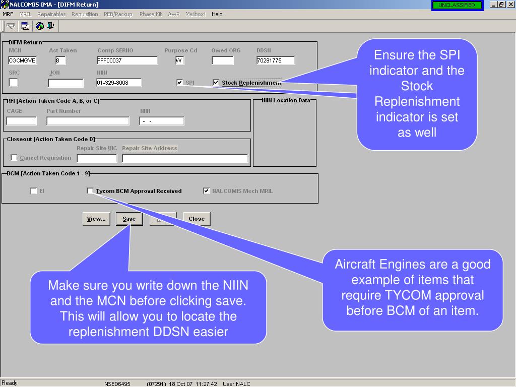Screen dimensions: 516x387
Task: Open the Help menu
Action: click(217, 14)
